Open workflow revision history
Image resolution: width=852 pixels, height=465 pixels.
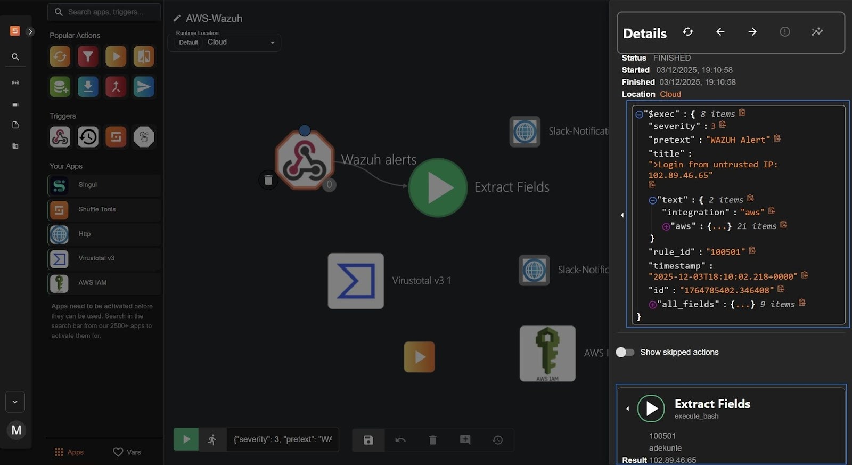click(x=497, y=440)
